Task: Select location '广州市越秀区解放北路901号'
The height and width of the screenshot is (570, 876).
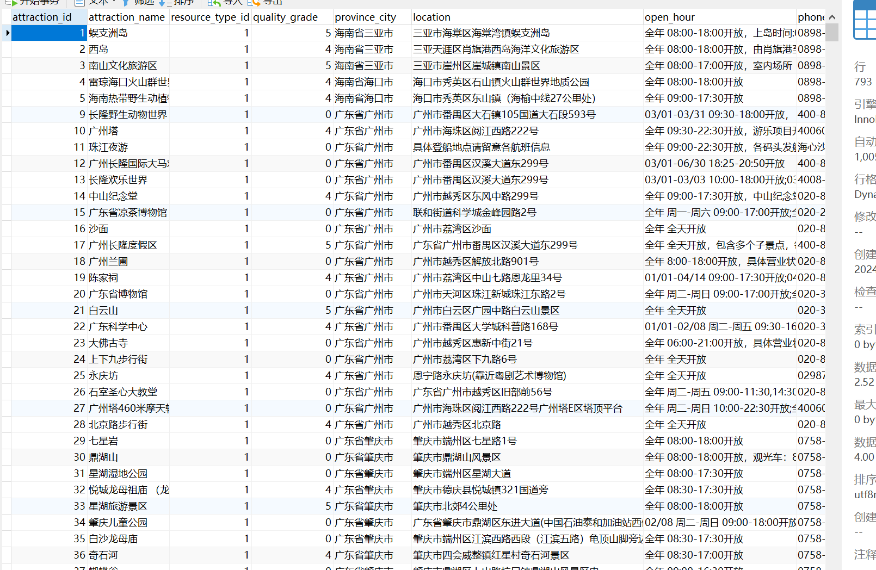Action: click(527, 262)
